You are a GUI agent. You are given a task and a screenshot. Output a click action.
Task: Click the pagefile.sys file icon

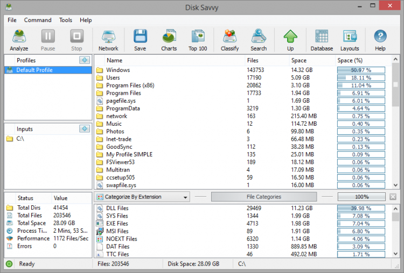pyautogui.click(x=100, y=101)
